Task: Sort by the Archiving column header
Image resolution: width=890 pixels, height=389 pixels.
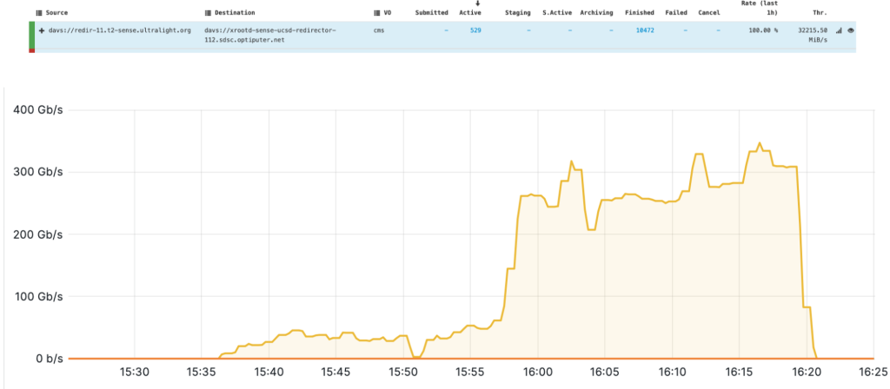Action: pyautogui.click(x=596, y=13)
